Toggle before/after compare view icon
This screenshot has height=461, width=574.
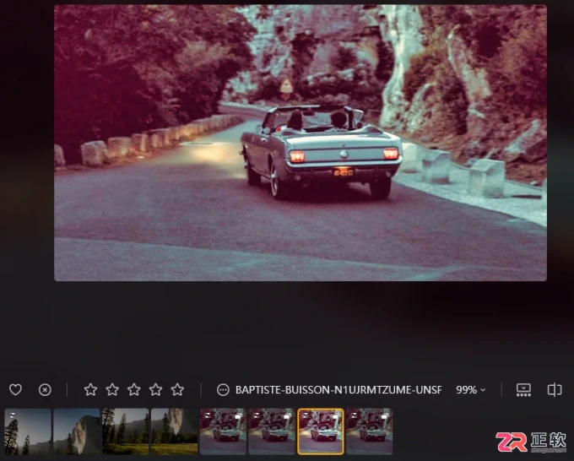coord(555,389)
